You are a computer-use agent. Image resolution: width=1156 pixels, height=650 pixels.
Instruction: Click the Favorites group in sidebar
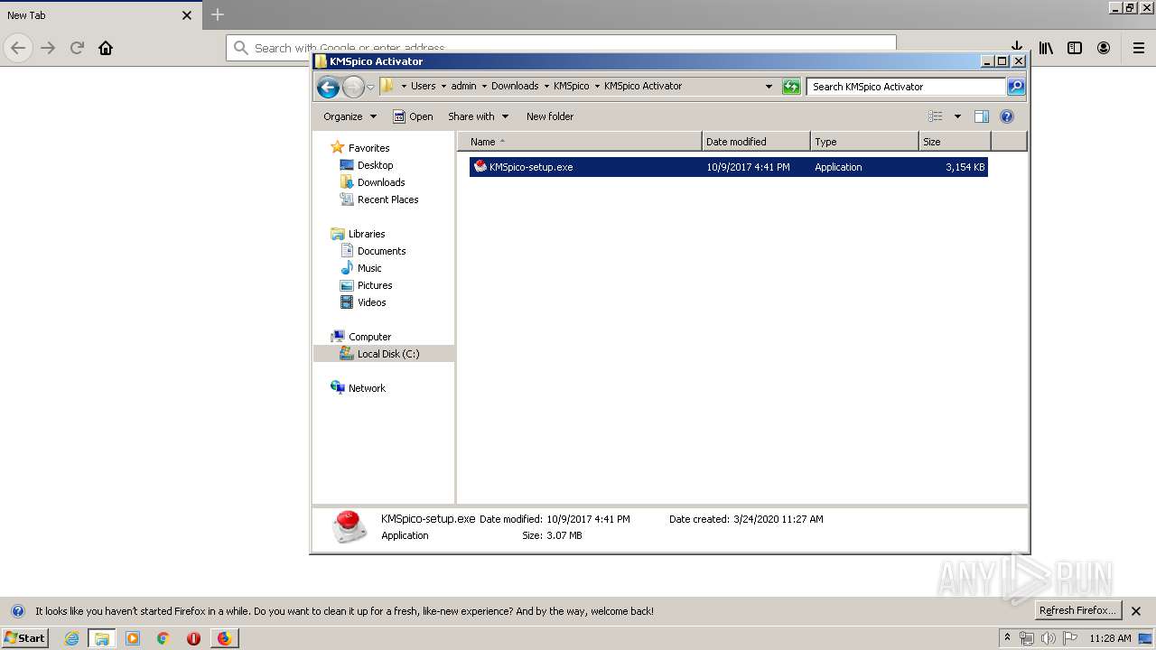tap(360, 148)
